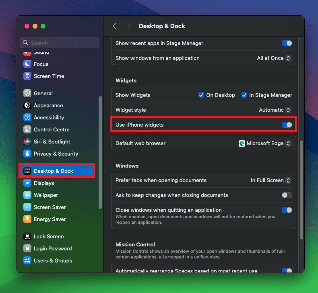Image resolution: width=318 pixels, height=293 pixels.
Task: Click the green full screen button
Action: click(43, 26)
